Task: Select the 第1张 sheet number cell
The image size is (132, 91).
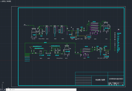Action: 110,85
